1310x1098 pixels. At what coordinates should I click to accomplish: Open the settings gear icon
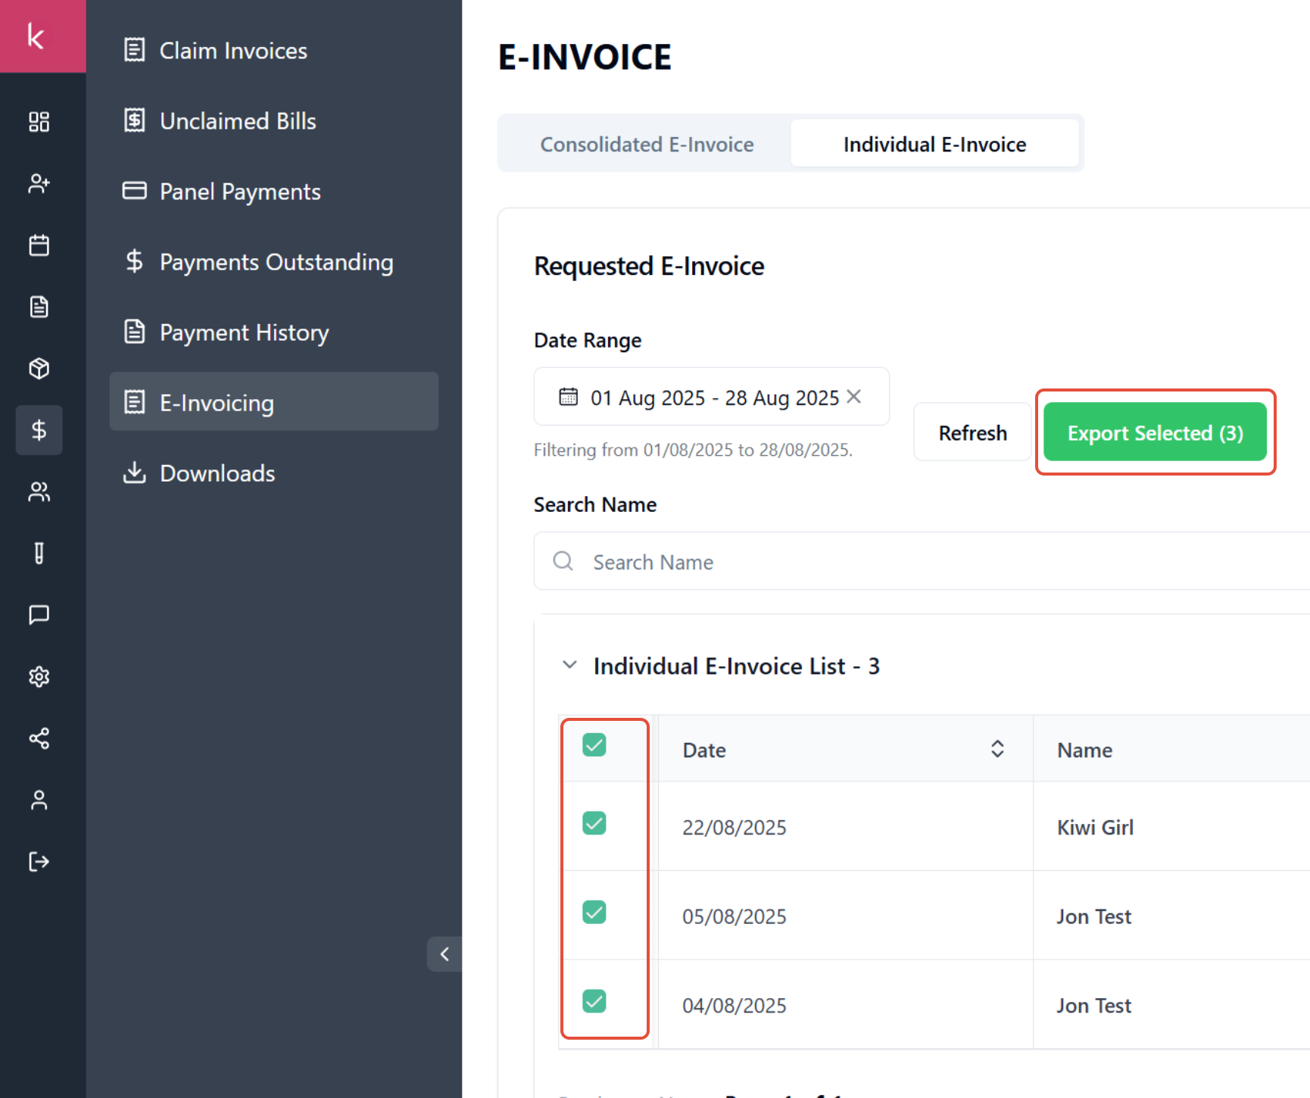39,677
